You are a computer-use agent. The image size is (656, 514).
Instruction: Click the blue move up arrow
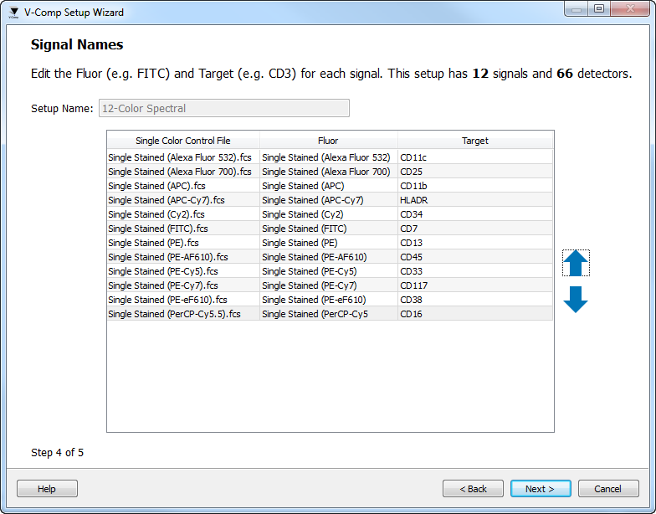pos(576,264)
